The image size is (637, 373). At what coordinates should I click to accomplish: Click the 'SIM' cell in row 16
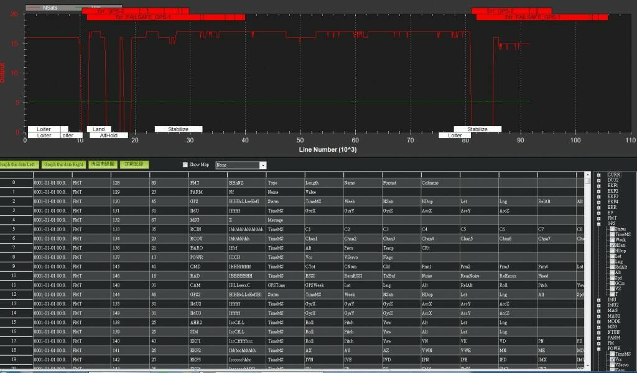click(207, 332)
